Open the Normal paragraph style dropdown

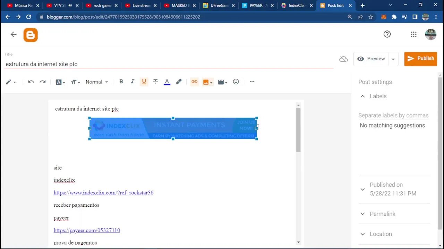point(97,82)
